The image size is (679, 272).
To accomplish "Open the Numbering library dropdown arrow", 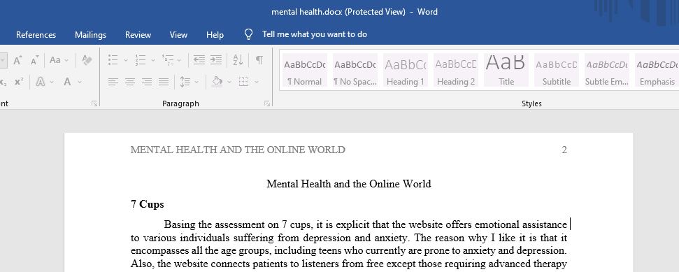I will (x=153, y=60).
